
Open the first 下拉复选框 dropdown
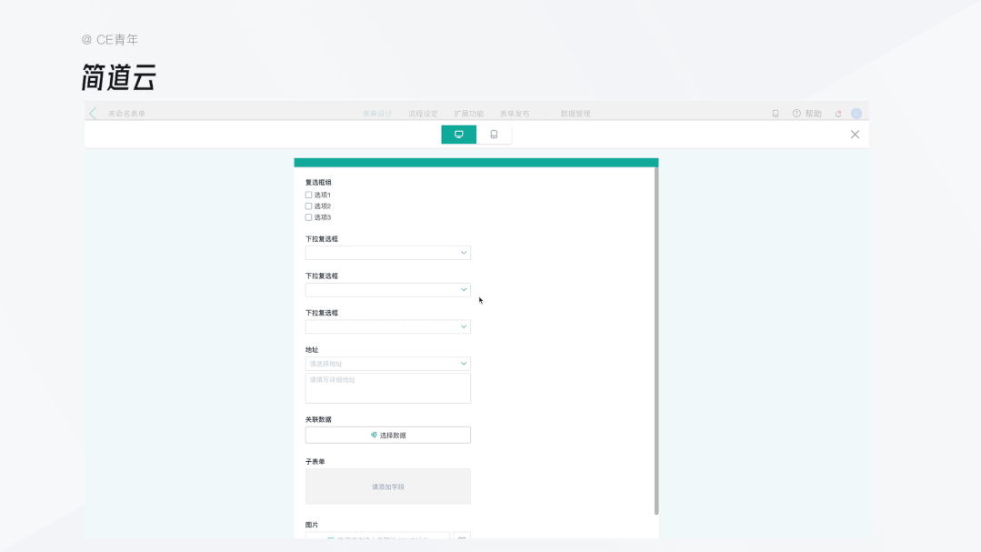click(x=388, y=253)
